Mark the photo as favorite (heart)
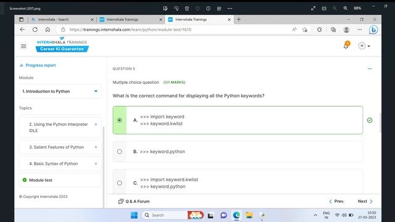This screenshot has width=395, height=222. point(197,8)
